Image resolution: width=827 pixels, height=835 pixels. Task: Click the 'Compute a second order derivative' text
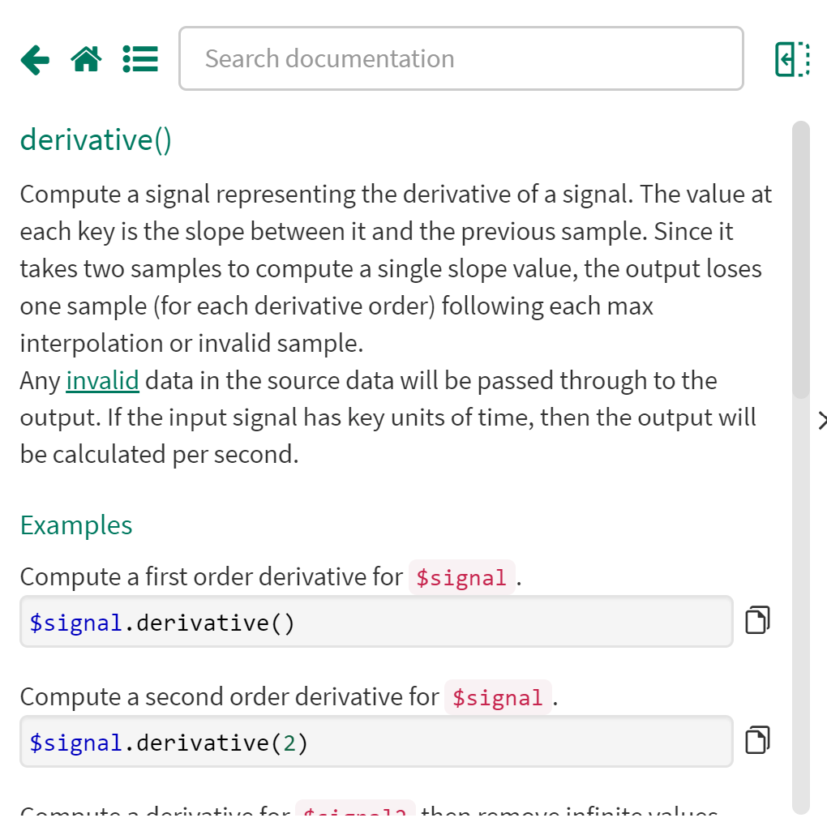click(229, 697)
